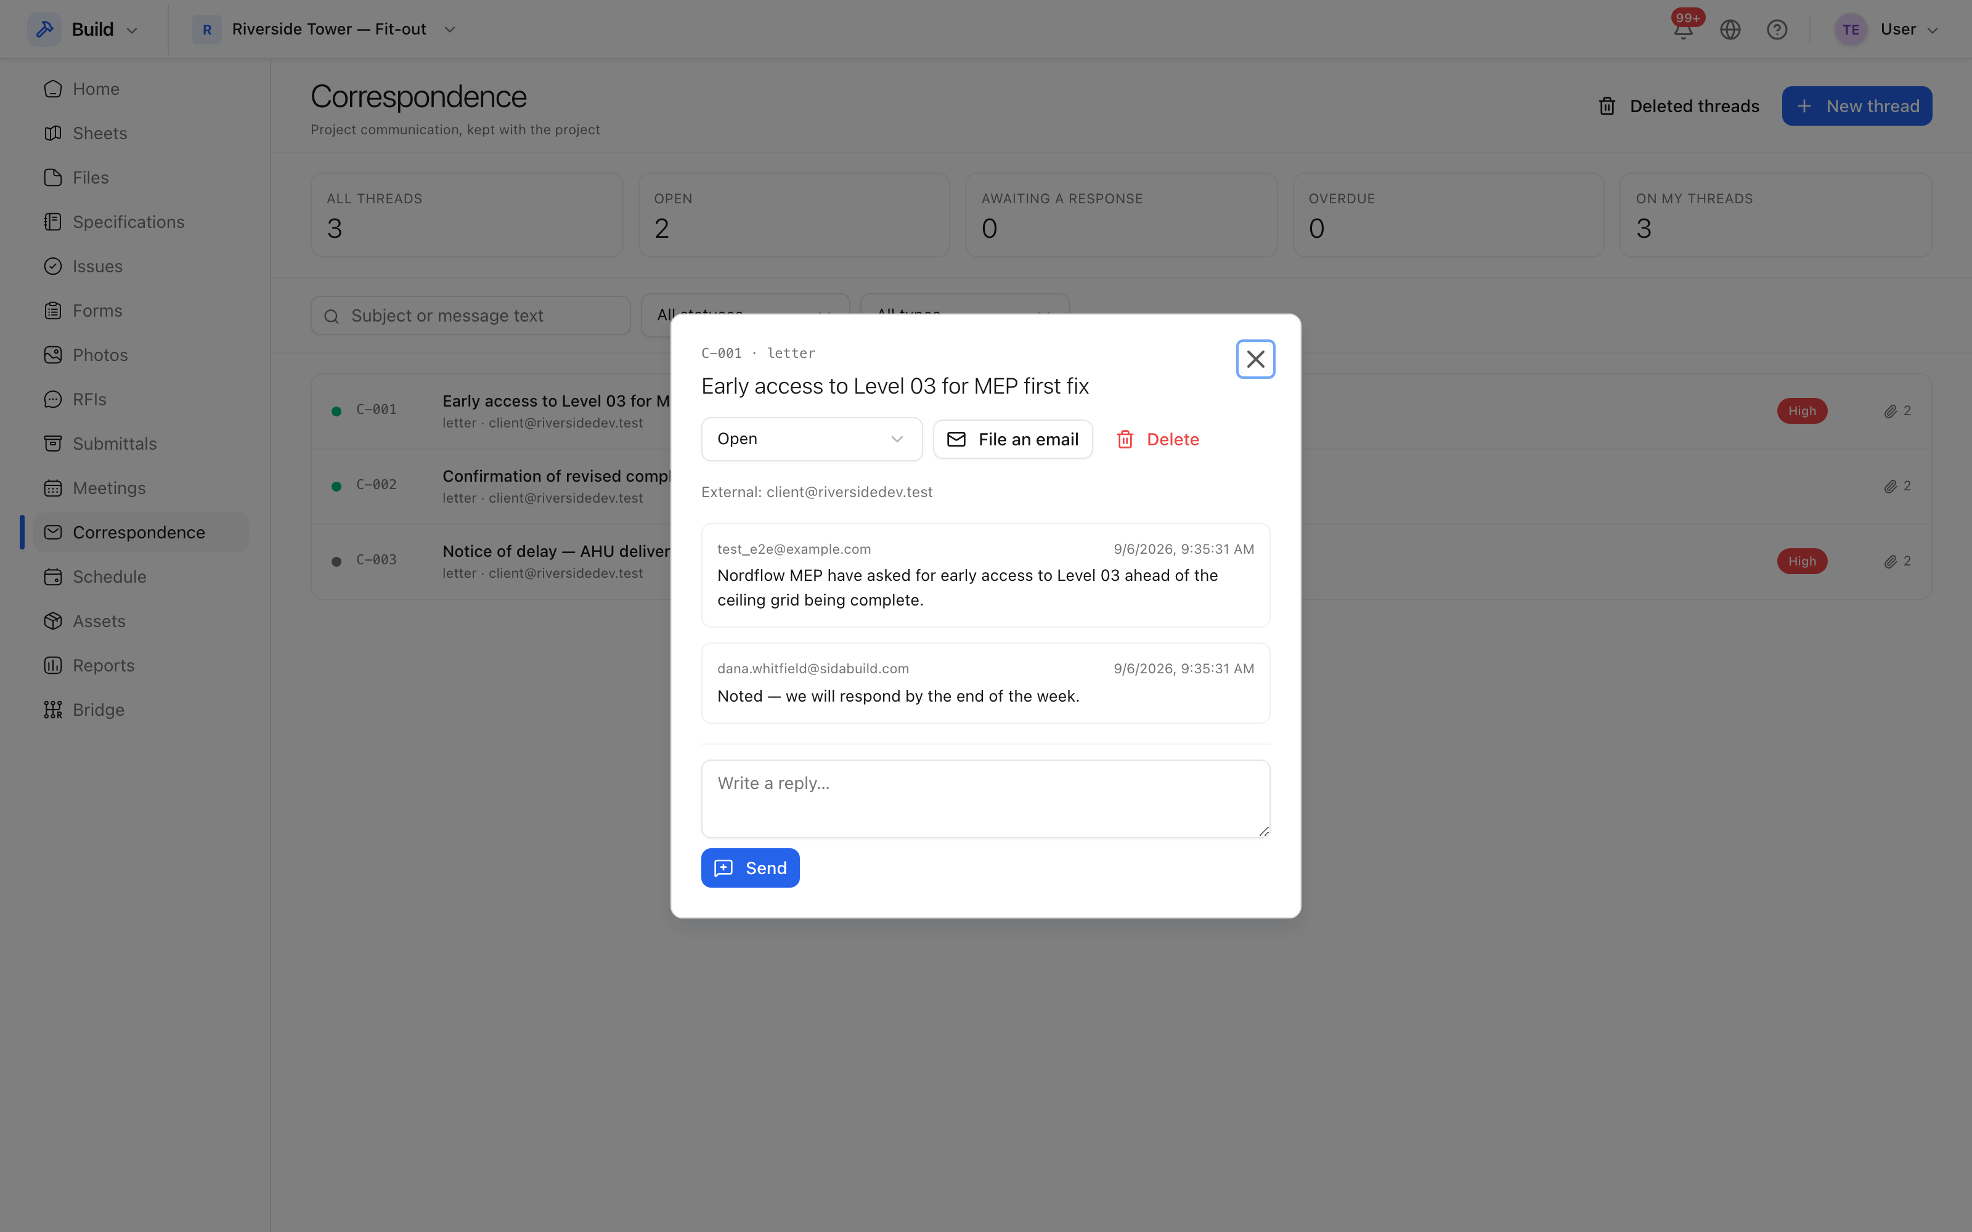Viewport: 1972px width, 1232px height.
Task: Open the User account menu chevron
Action: 1932,30
